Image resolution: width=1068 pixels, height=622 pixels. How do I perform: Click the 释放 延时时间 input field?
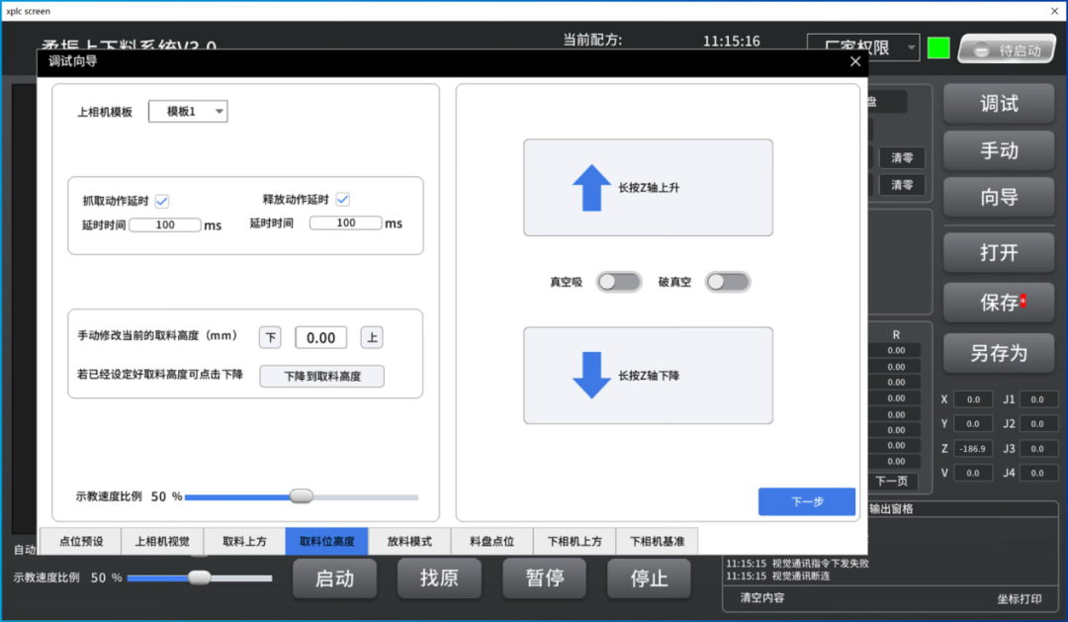(x=345, y=222)
